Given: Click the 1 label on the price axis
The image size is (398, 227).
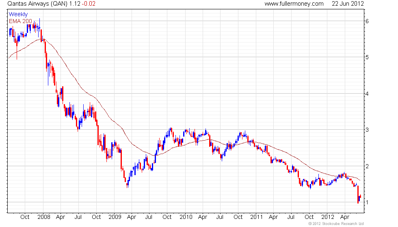Looking at the screenshot, I should [367, 202].
